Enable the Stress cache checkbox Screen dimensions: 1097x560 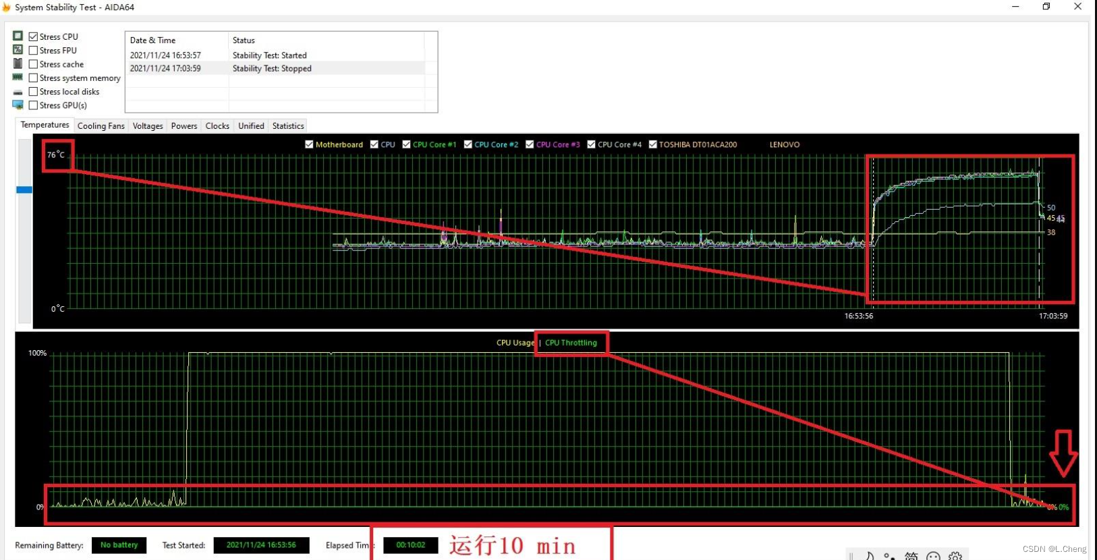click(33, 64)
